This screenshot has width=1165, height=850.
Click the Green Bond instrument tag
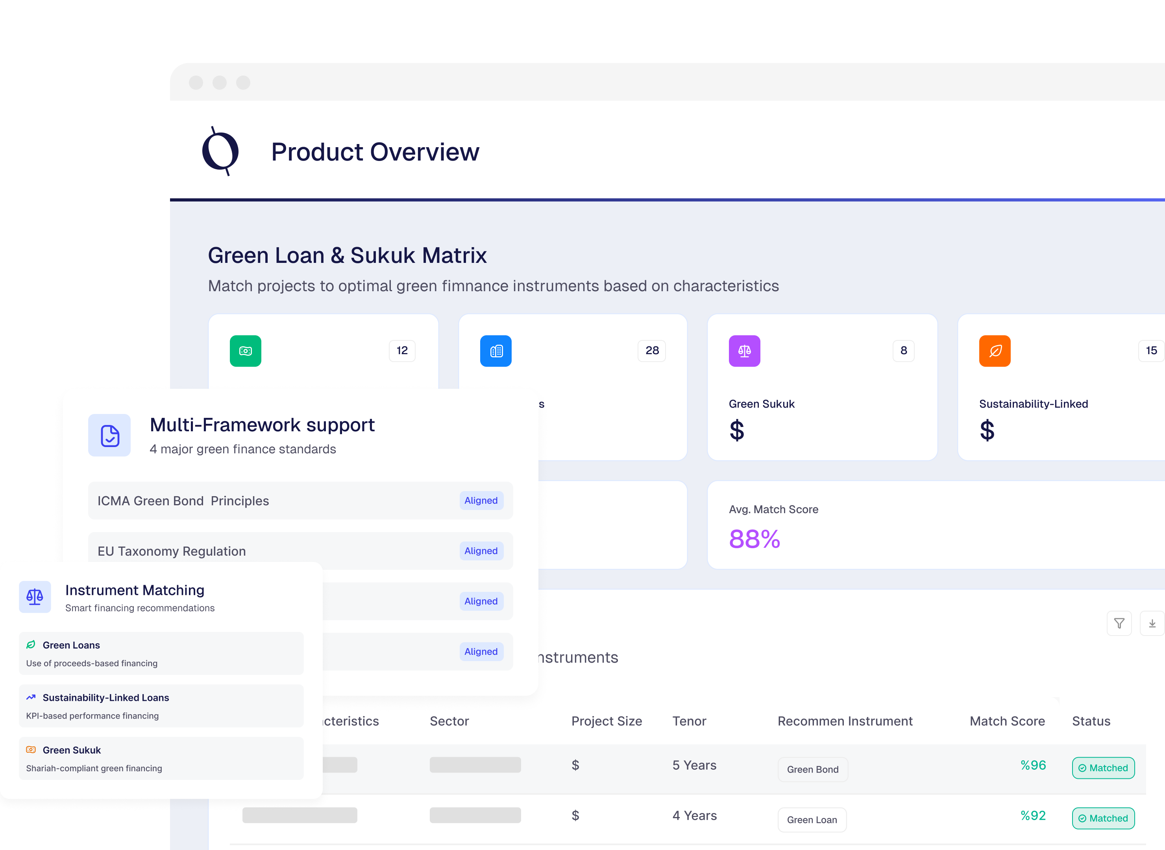pyautogui.click(x=812, y=769)
